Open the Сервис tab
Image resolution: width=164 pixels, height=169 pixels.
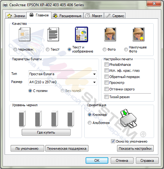pyautogui.click(x=115, y=16)
